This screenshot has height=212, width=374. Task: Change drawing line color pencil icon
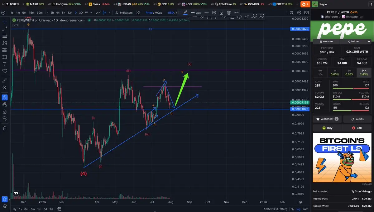pyautogui.click(x=185, y=12)
